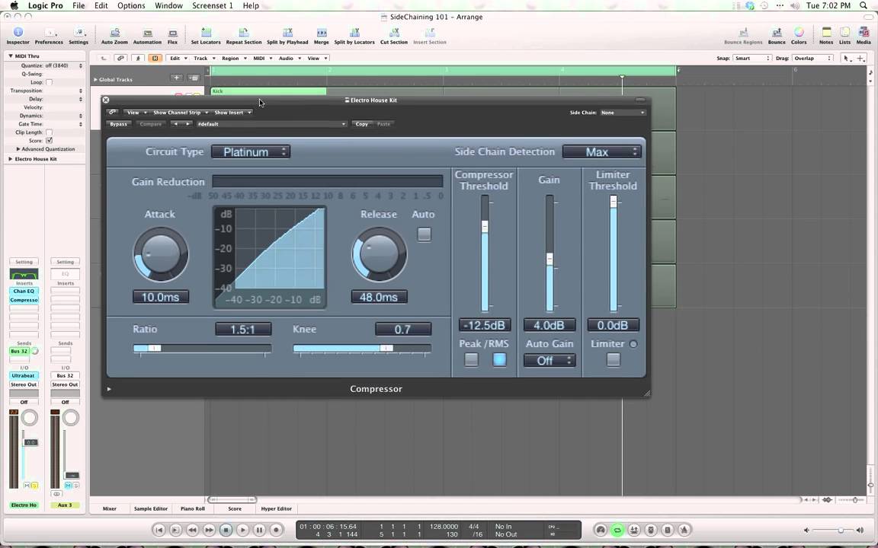Open the File menu
Screen dimensions: 878x548
point(79,5)
